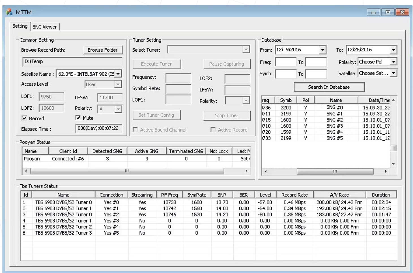Click the Terminated SNG column header
This screenshot has width=413, height=273.
(x=186, y=151)
